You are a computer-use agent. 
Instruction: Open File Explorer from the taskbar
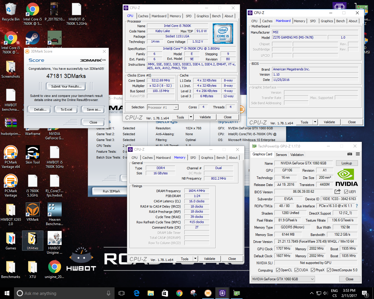(x=151, y=293)
